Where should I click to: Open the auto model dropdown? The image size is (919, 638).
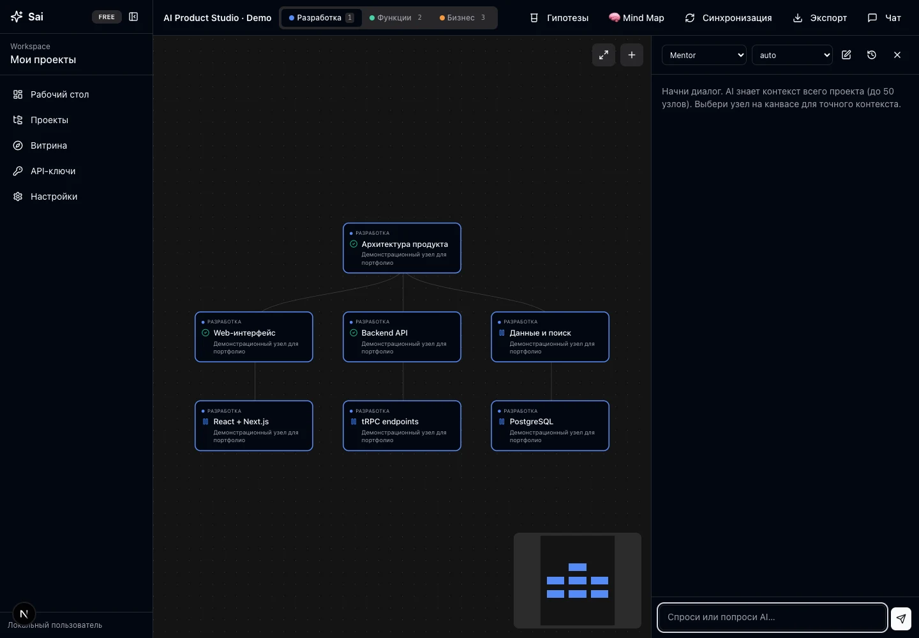coord(792,55)
